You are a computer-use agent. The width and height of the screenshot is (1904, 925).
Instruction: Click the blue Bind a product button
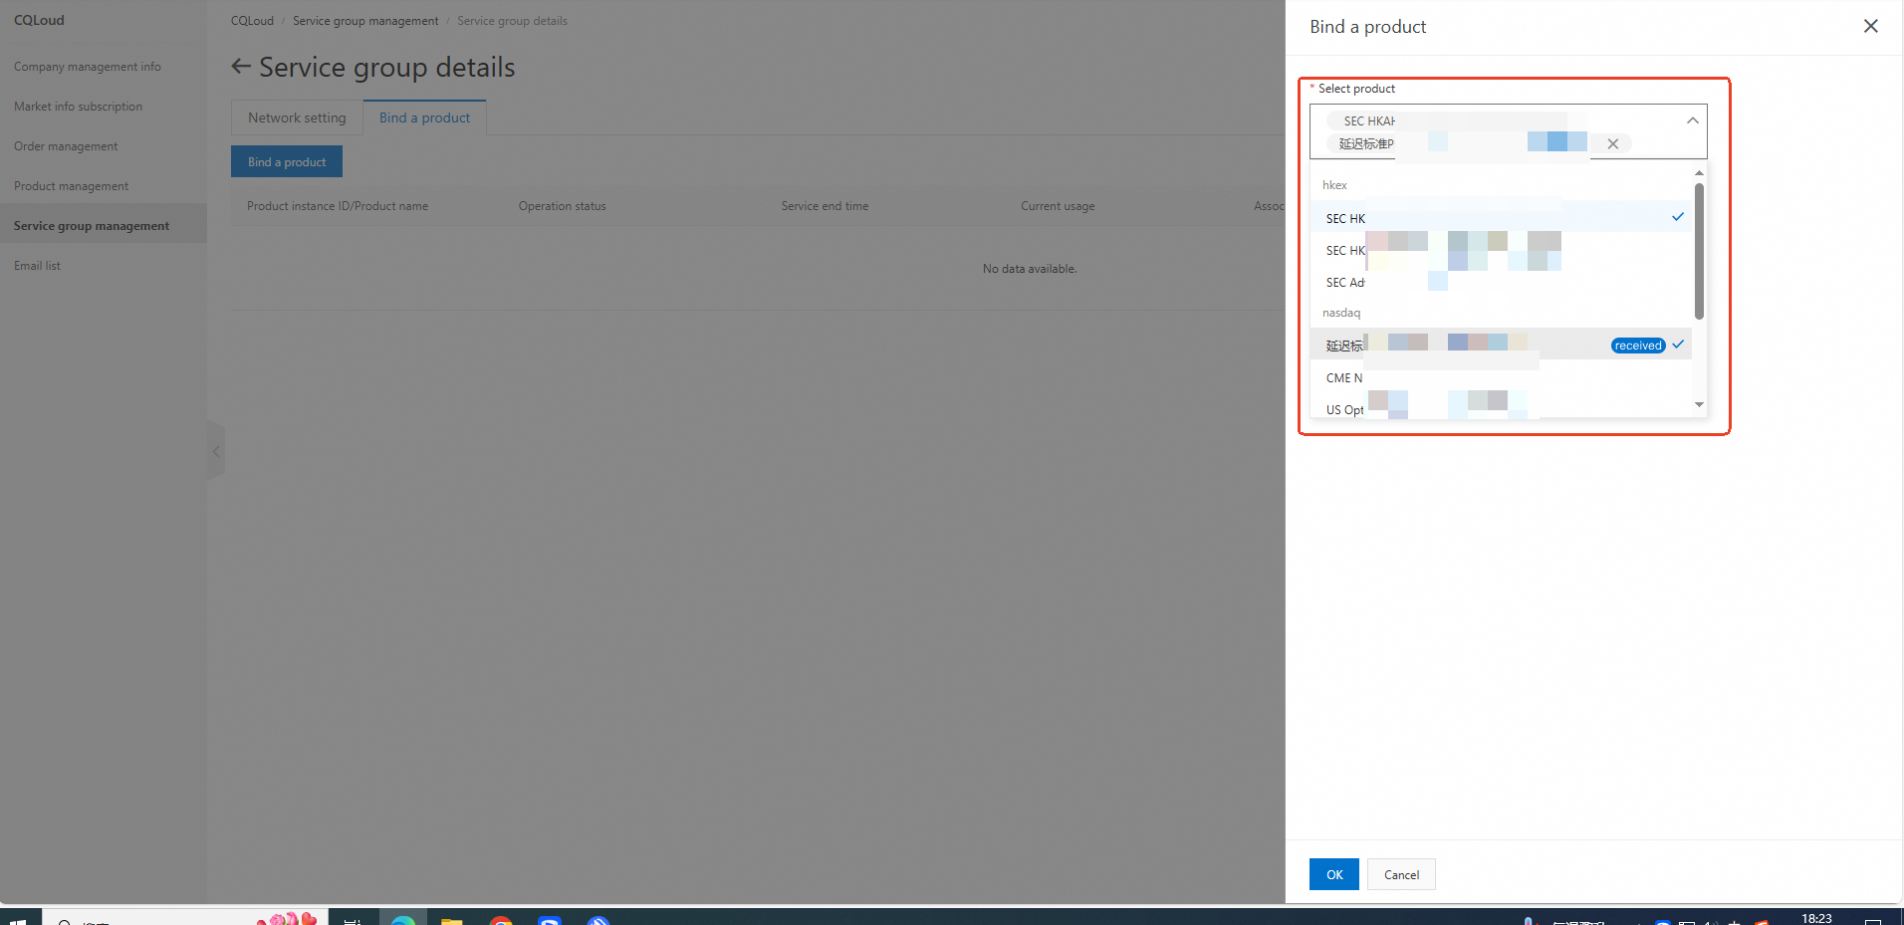pyautogui.click(x=287, y=161)
